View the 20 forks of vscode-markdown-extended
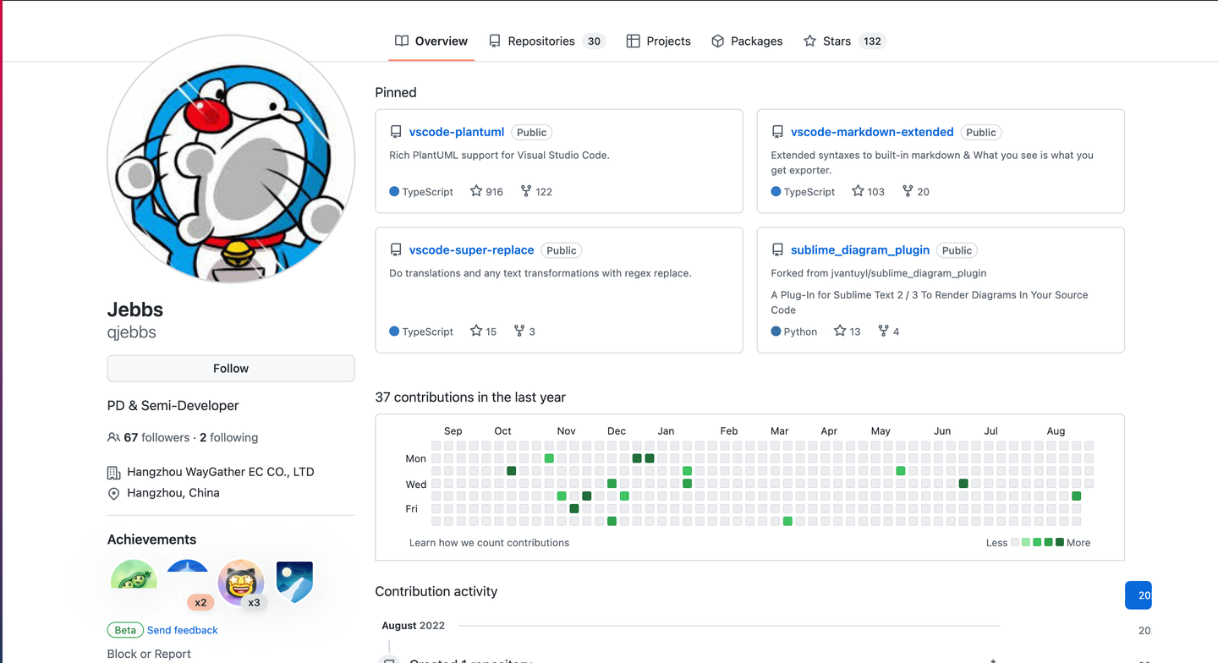The width and height of the screenshot is (1218, 663). coord(915,192)
